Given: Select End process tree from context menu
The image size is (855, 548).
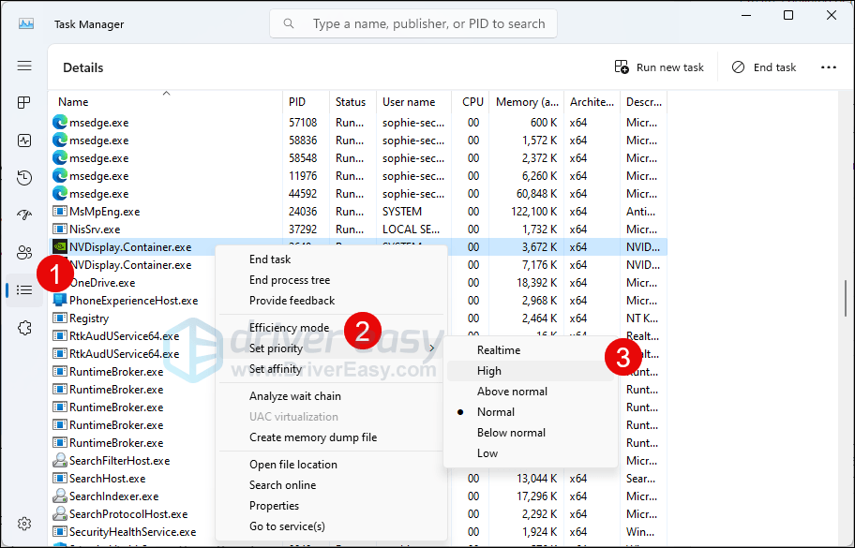Looking at the screenshot, I should 289,280.
